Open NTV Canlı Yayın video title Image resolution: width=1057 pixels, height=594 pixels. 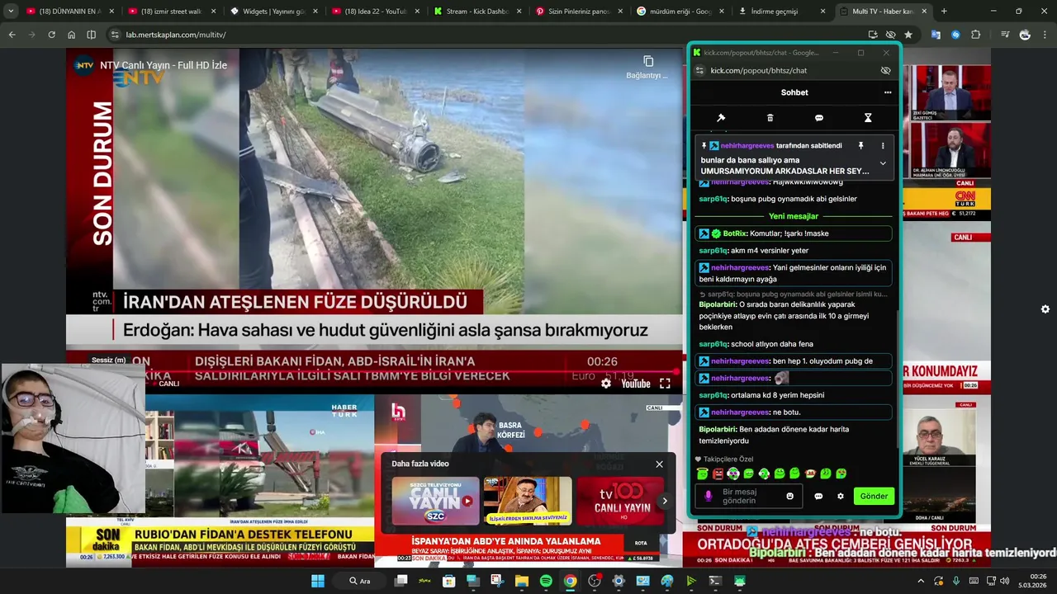tap(164, 65)
